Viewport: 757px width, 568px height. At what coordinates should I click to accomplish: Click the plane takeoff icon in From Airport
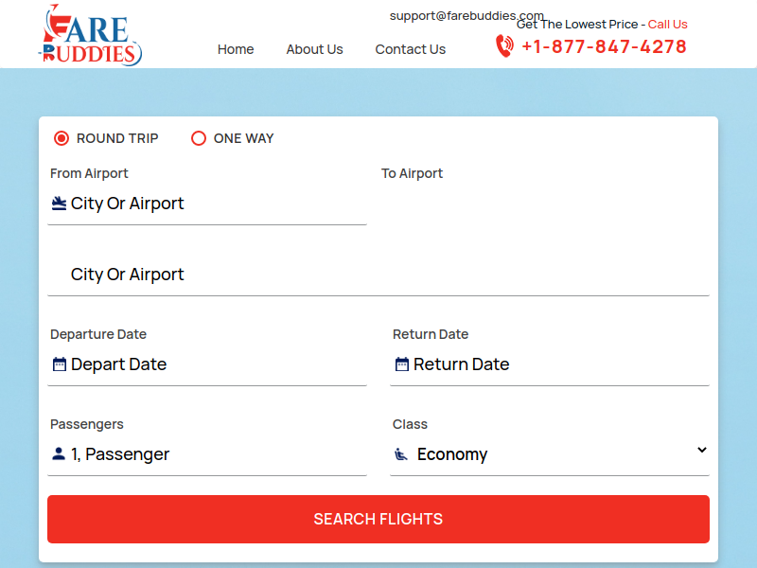[x=60, y=204]
